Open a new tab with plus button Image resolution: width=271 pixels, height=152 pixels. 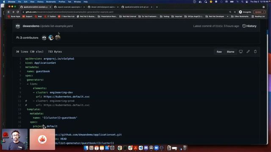click(157, 7)
